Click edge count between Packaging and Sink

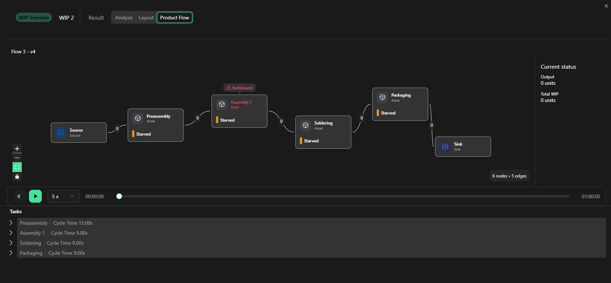point(432,125)
